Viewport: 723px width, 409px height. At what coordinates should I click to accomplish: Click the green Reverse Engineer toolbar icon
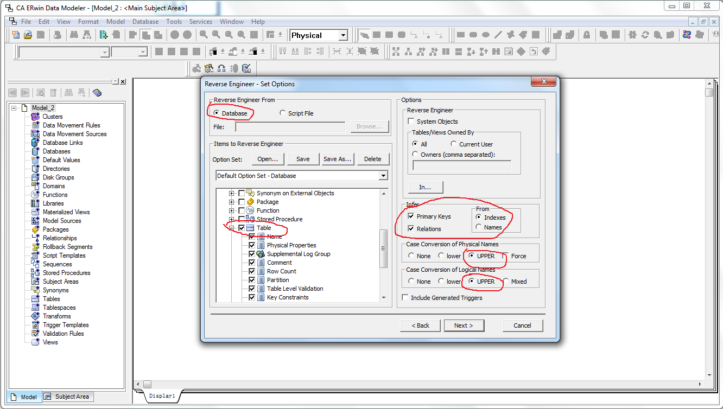103,35
